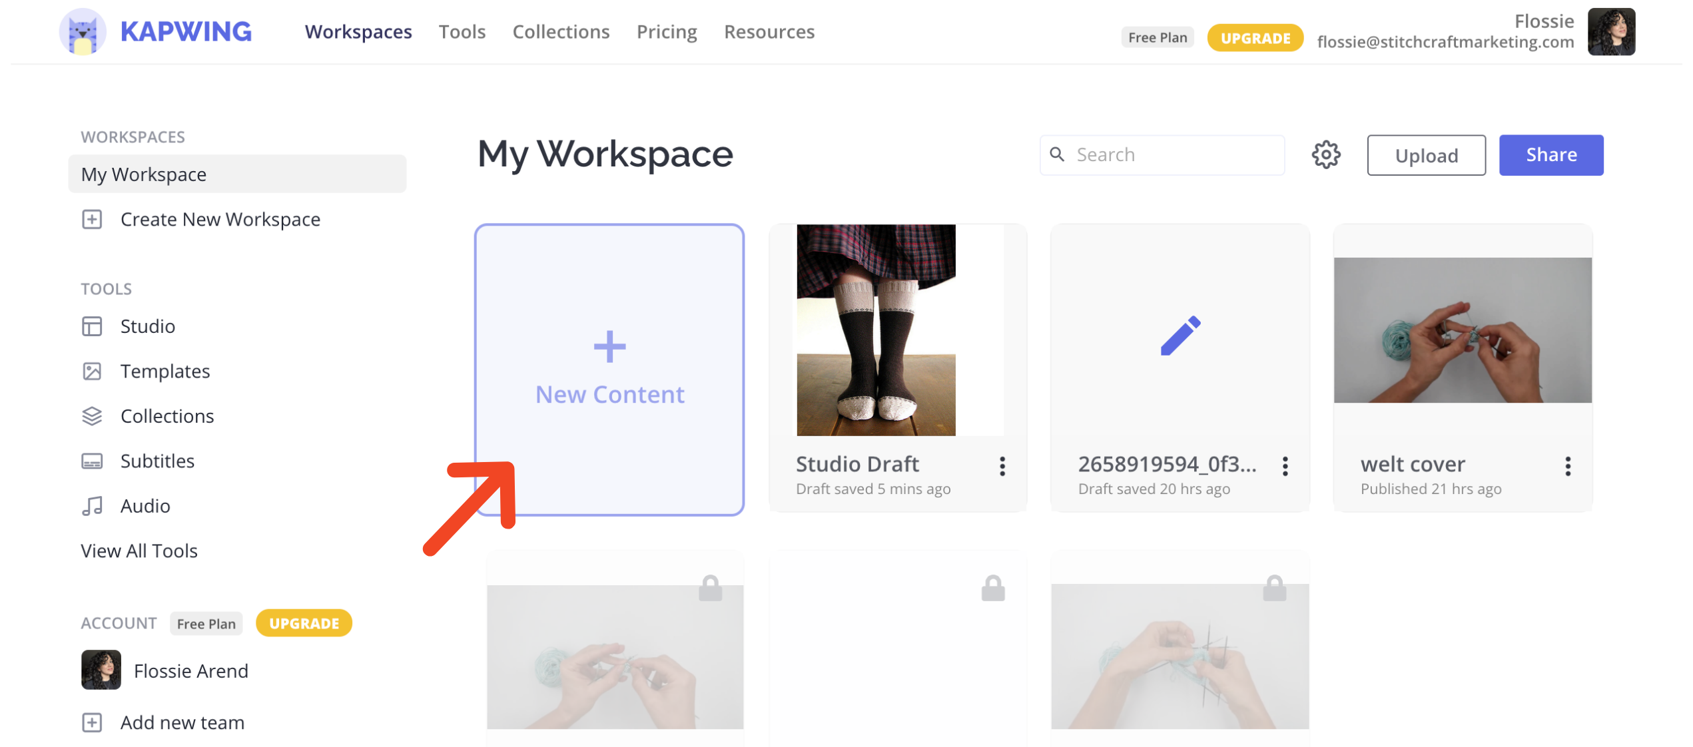Screen dimensions: 1693x747
Task: Click the plus icon beside Add new team
Action: tap(92, 722)
